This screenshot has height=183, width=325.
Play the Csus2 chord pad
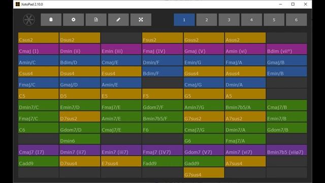(39, 38)
